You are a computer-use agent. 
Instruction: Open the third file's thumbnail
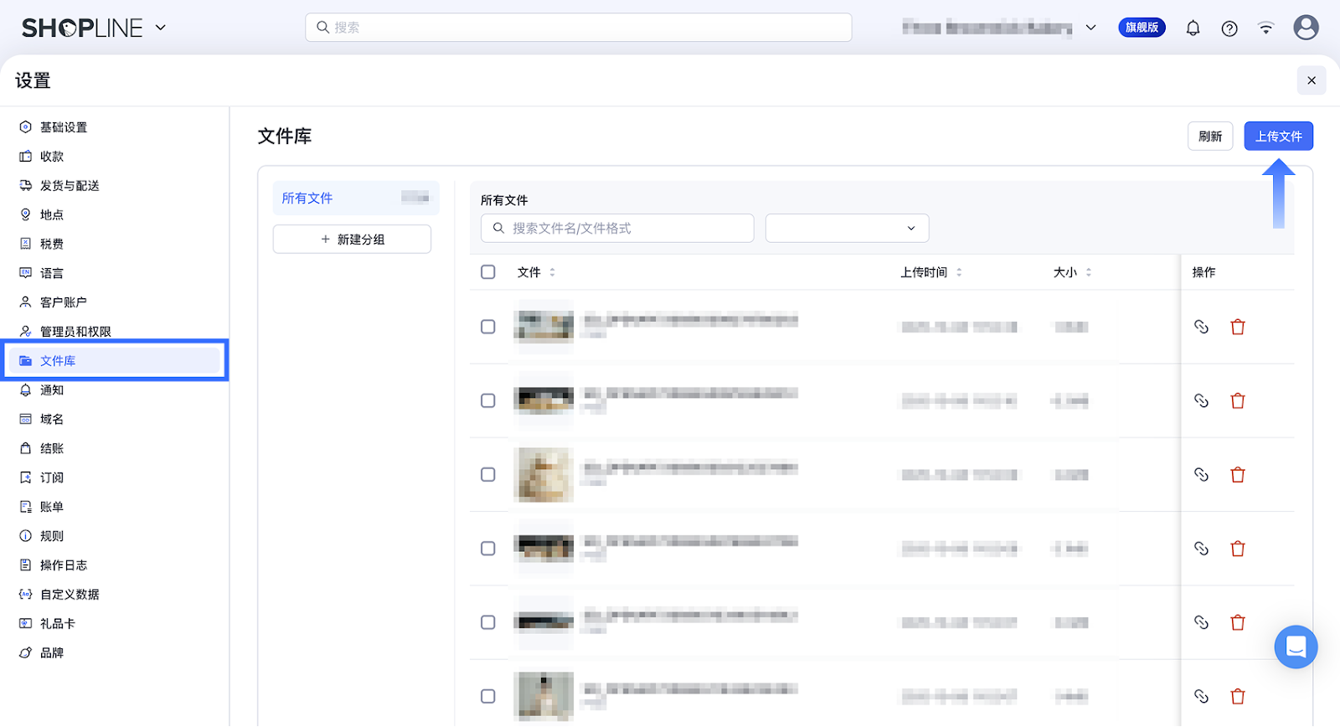544,474
